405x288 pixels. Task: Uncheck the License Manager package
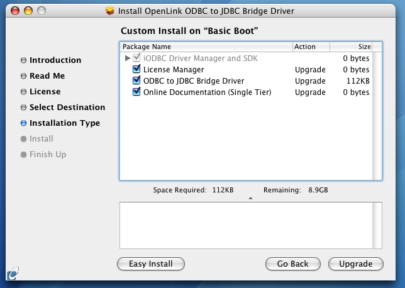[x=136, y=69]
